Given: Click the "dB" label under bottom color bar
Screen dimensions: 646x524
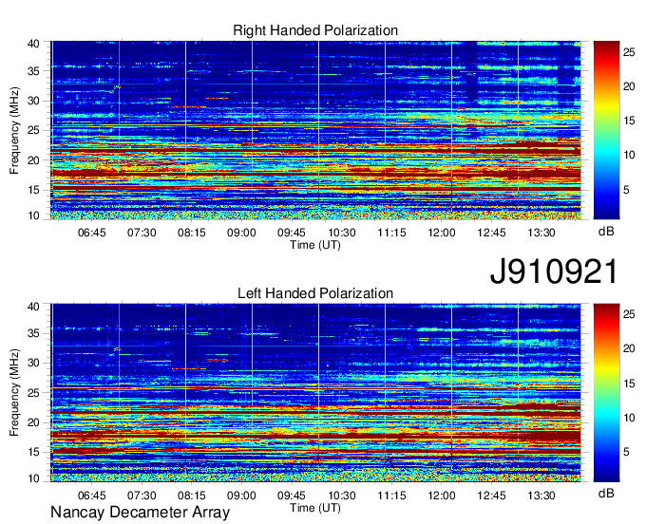Looking at the screenshot, I should tap(606, 493).
